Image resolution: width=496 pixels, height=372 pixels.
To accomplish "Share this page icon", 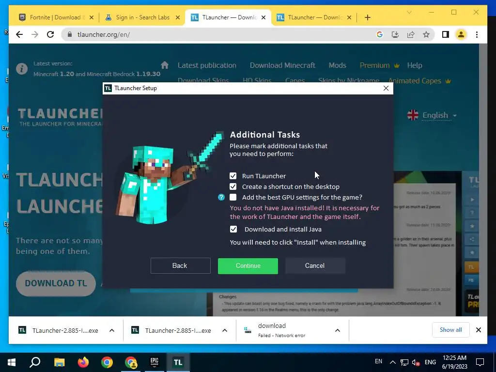I will 411,34.
